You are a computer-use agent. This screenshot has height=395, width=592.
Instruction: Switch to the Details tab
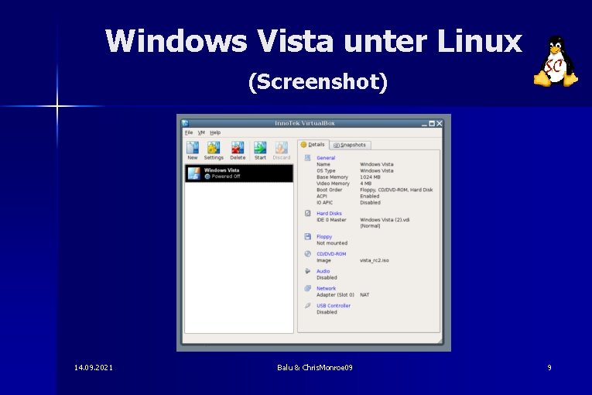313,145
